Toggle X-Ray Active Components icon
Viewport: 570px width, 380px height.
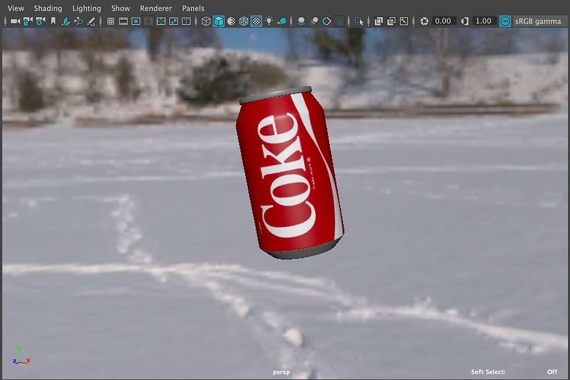click(x=391, y=21)
